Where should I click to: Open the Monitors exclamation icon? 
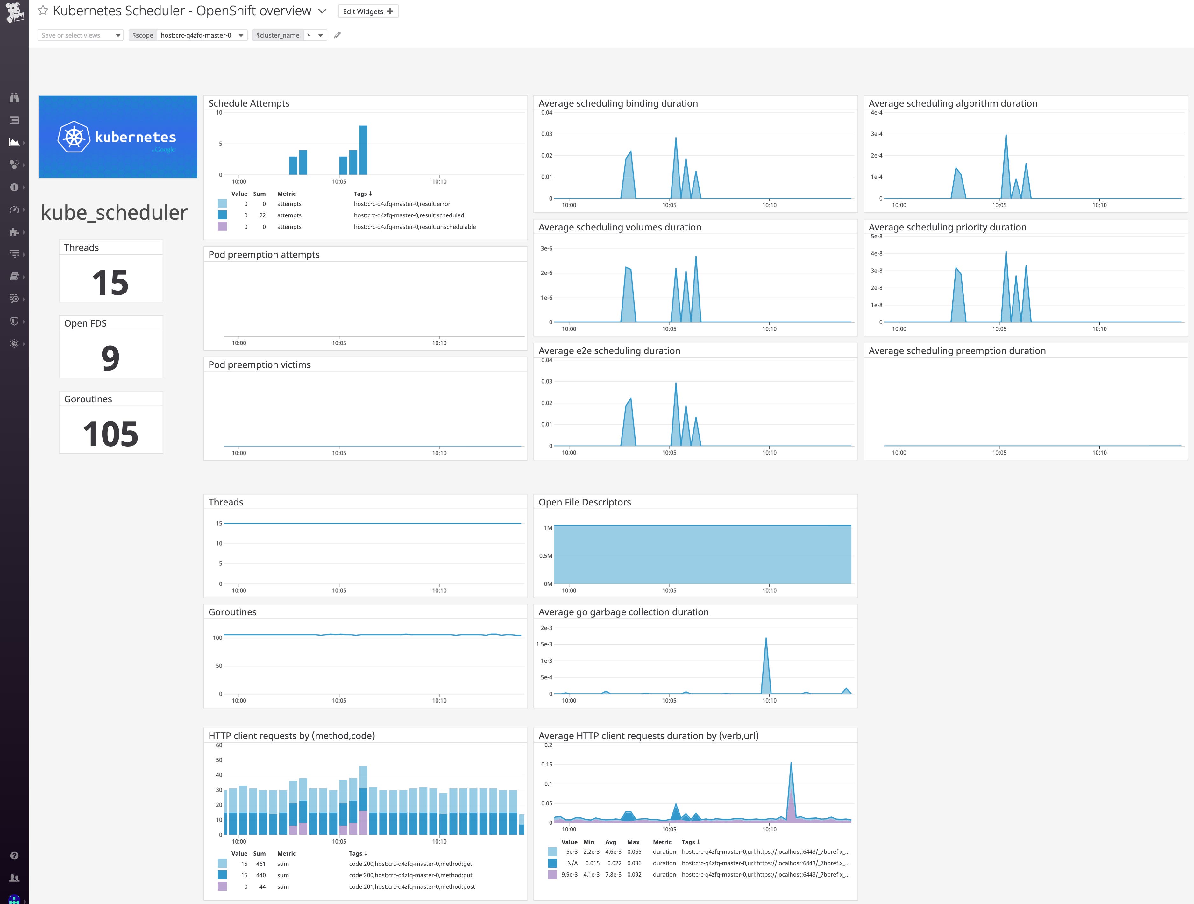coord(15,187)
